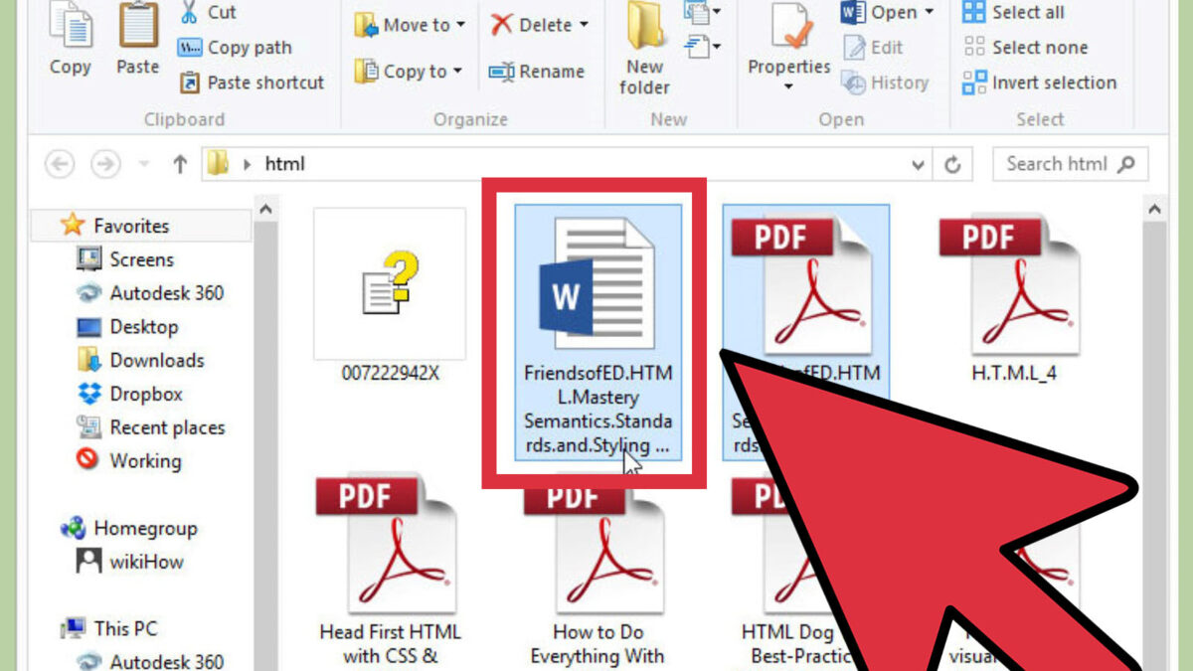1193x671 pixels.
Task: Select Downloads in the sidebar
Action: (x=154, y=360)
